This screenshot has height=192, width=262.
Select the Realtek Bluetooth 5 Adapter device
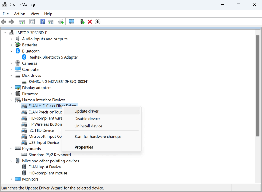53,57
